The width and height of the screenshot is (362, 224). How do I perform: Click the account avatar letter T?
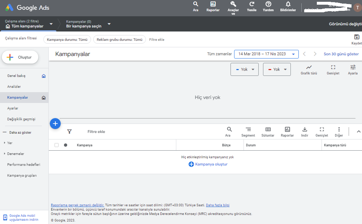click(357, 8)
